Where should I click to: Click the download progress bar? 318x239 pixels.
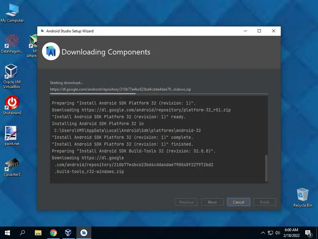(159, 94)
